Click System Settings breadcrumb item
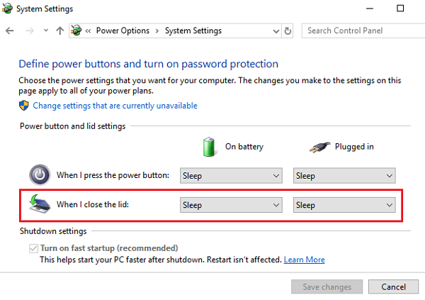 click(193, 30)
